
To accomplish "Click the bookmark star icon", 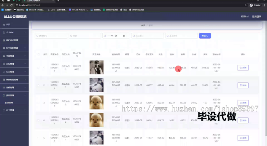I will (x=246, y=5).
